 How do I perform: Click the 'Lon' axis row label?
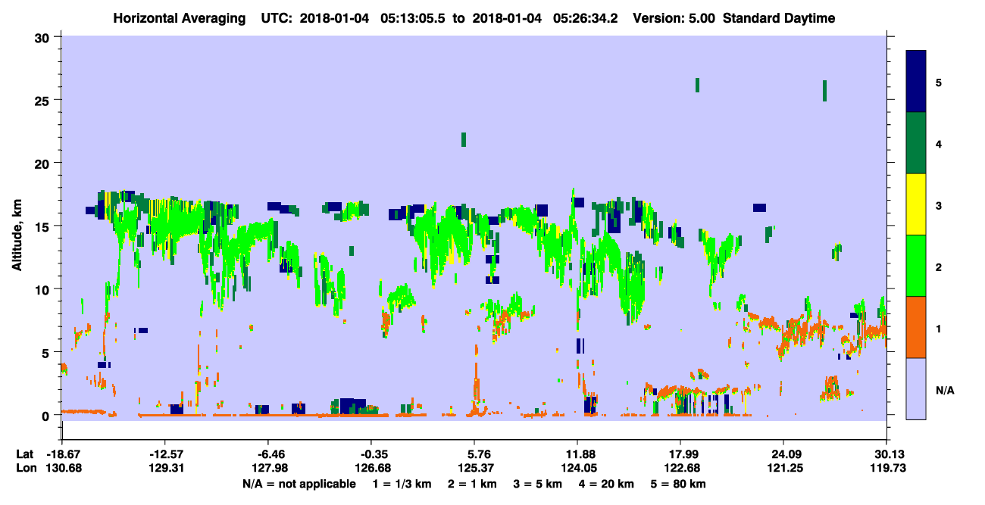[x=26, y=469]
